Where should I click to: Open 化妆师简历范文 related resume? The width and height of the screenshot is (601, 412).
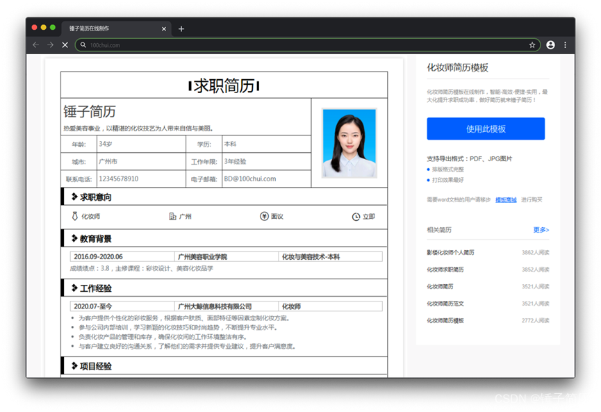click(445, 304)
